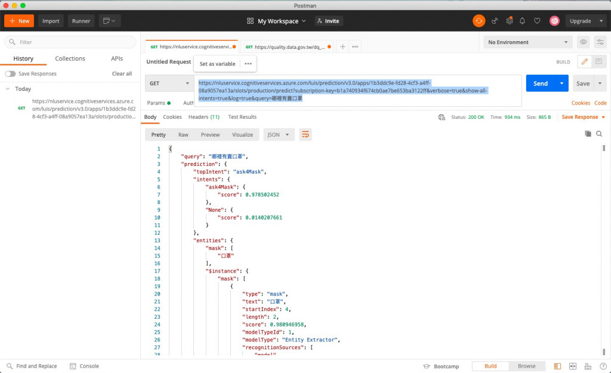Open the Cookies link near Code
611x373 pixels.
581,103
